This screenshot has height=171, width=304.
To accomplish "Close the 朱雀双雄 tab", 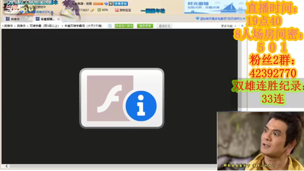I will coord(59,19).
